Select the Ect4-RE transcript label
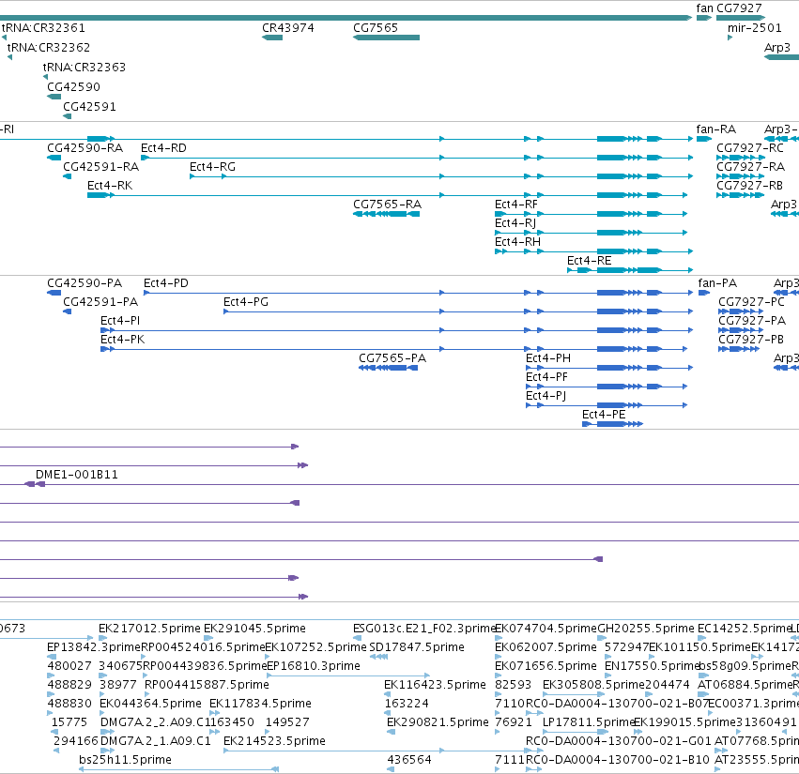 [589, 261]
